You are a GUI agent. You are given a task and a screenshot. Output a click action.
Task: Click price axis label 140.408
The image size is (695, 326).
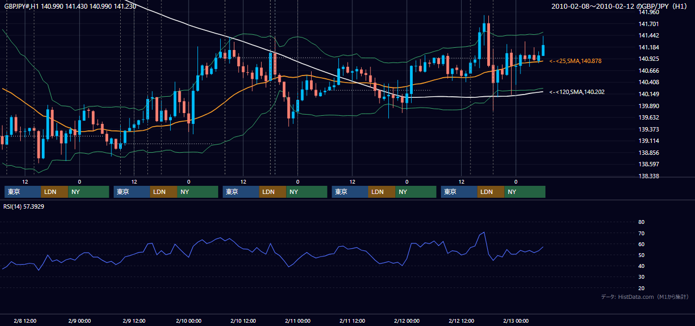point(649,83)
